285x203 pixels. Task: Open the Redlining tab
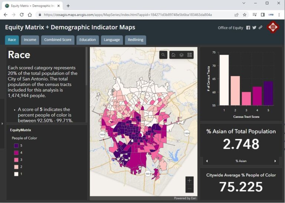(x=135, y=40)
